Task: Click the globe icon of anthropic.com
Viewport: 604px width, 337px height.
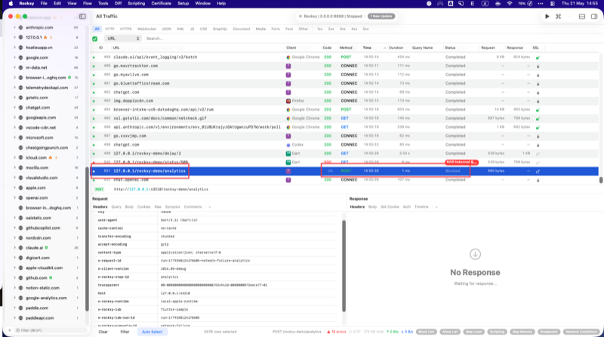Action: pyautogui.click(x=21, y=27)
